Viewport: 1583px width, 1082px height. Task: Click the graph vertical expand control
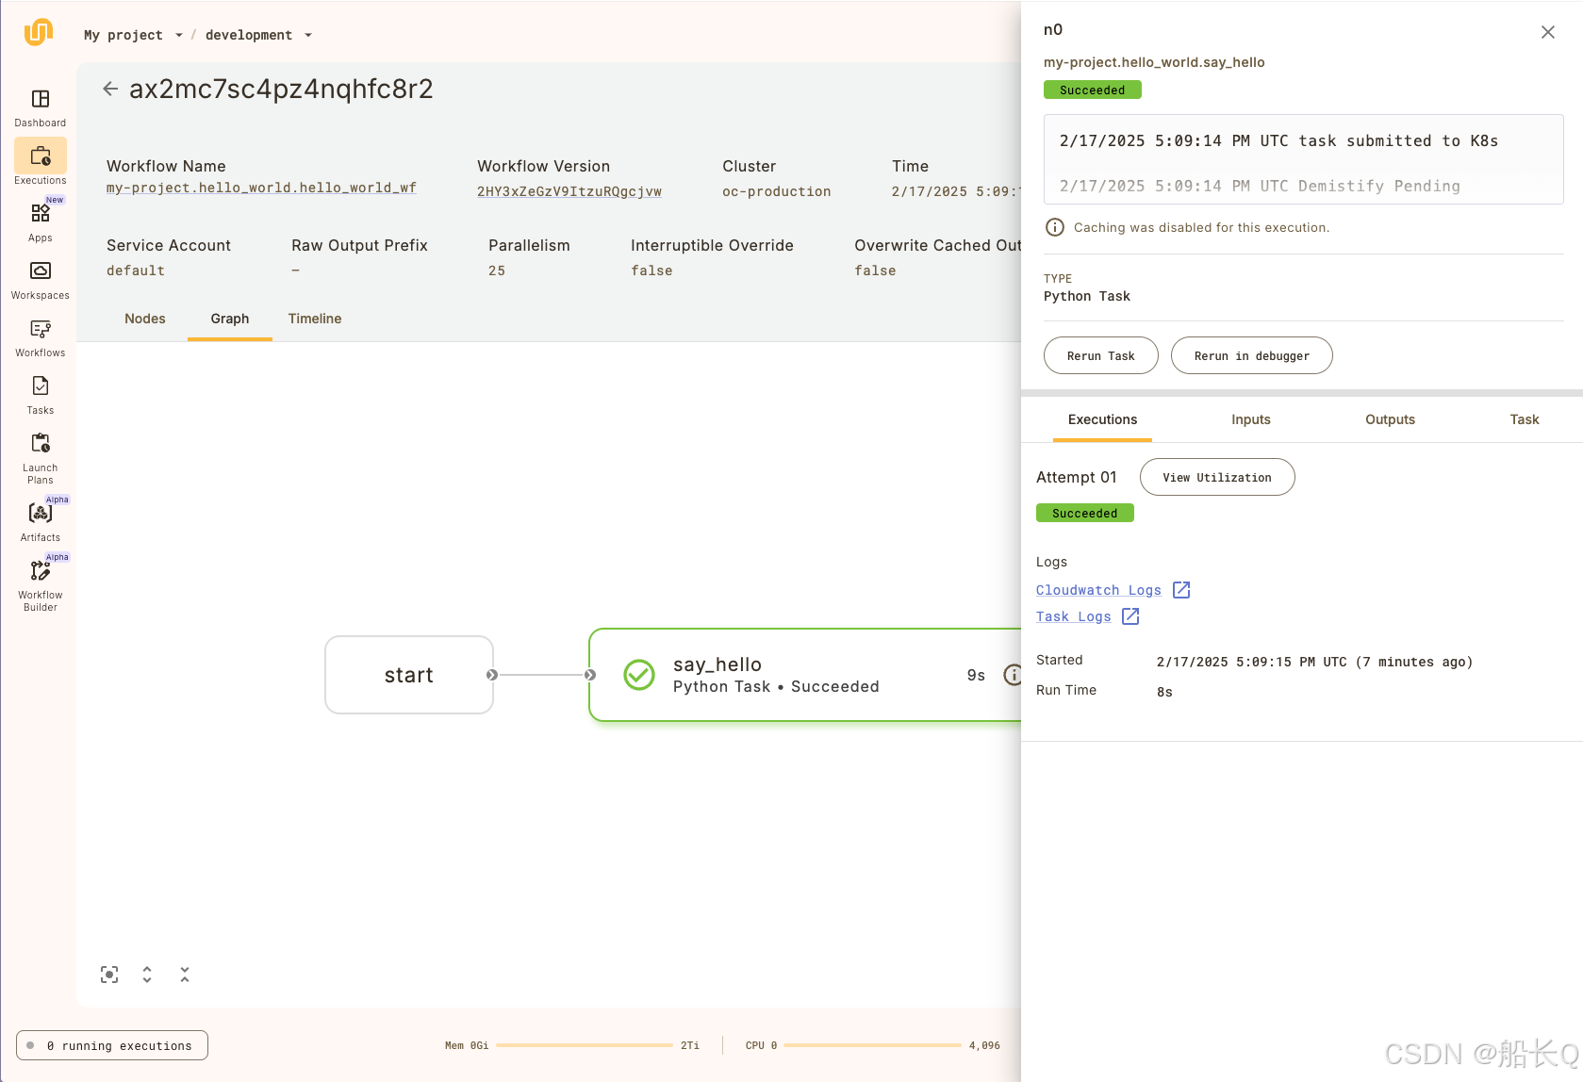click(147, 974)
